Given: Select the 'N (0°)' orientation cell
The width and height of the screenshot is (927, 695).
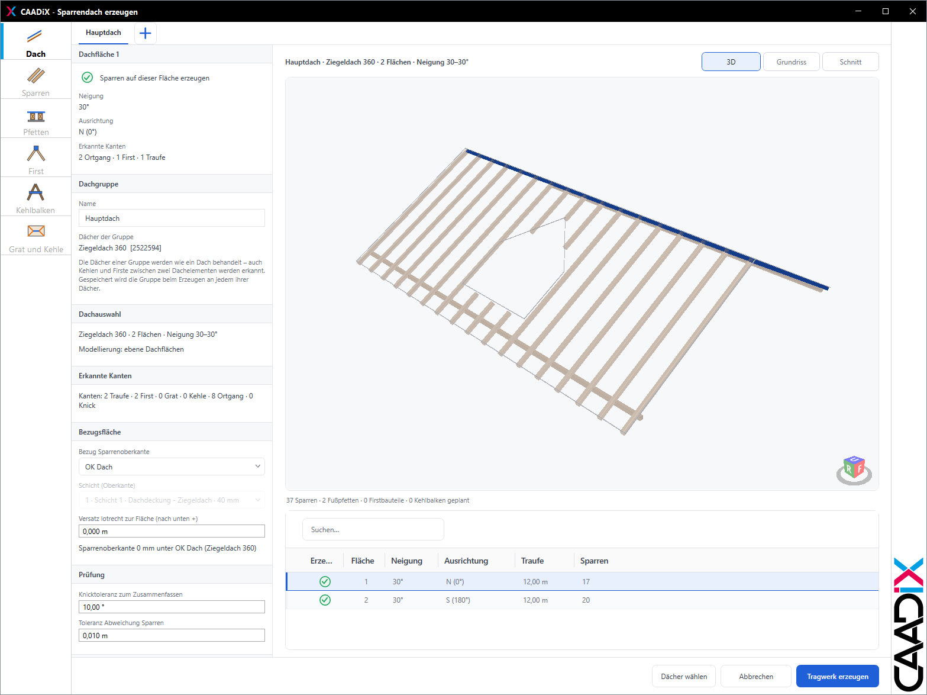Looking at the screenshot, I should coord(455,582).
